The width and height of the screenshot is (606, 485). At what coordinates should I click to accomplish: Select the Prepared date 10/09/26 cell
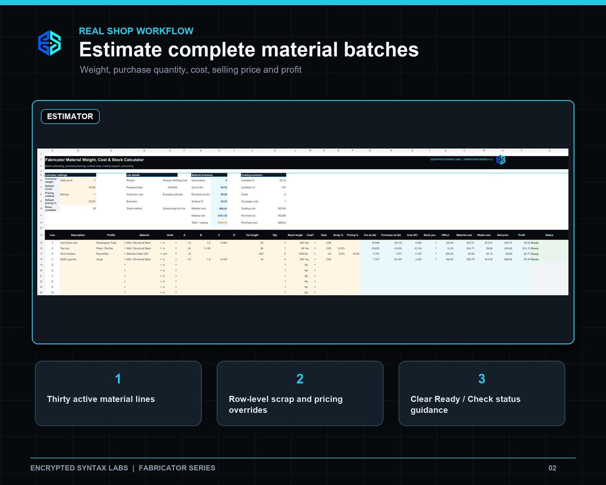click(x=172, y=188)
